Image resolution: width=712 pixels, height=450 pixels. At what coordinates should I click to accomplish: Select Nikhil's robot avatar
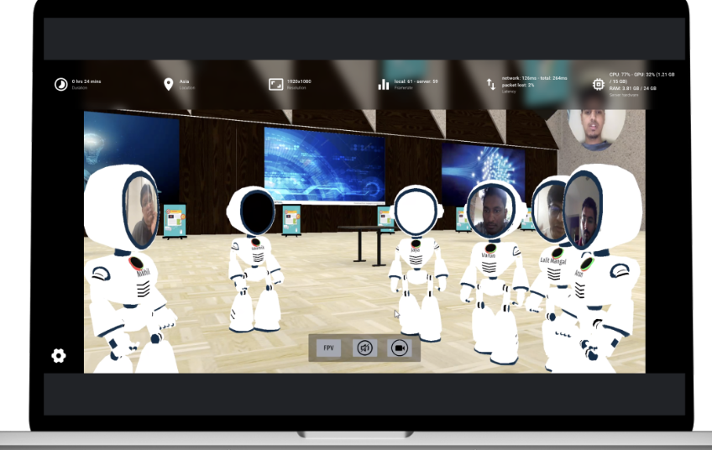134,269
